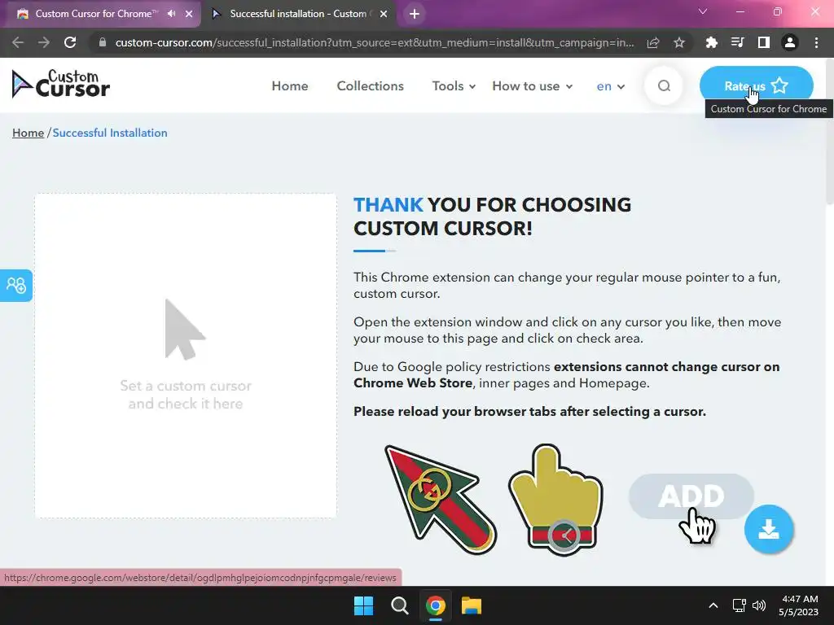Click the address bar URL field

tap(375, 42)
